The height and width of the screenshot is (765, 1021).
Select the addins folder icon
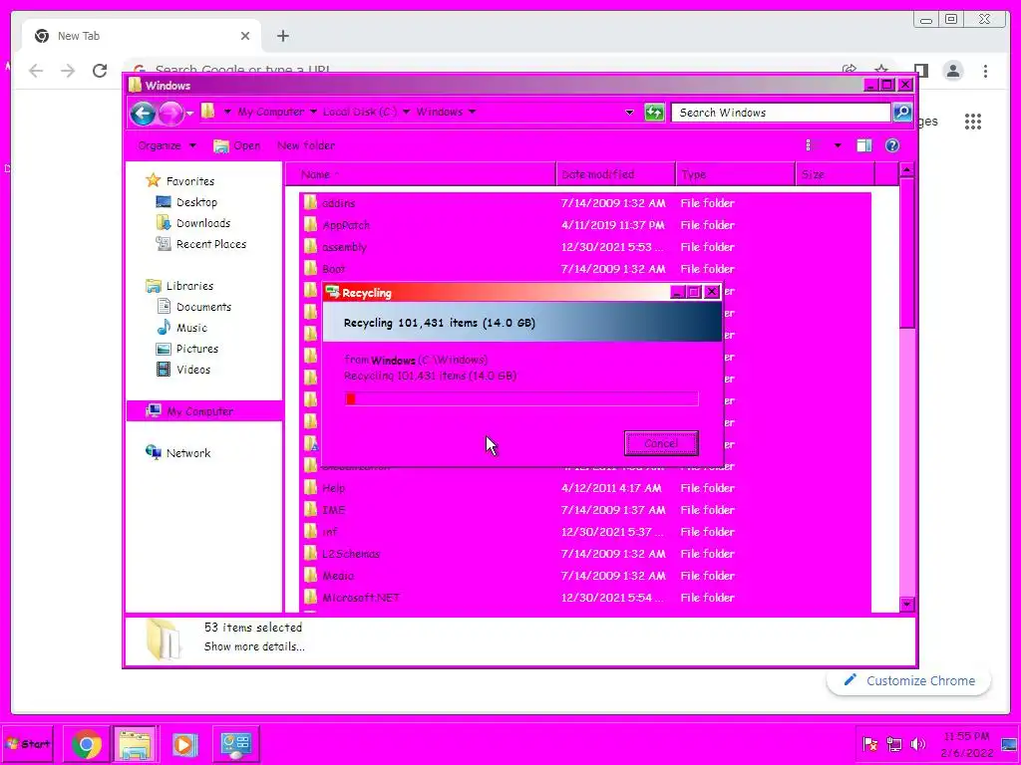click(x=311, y=203)
